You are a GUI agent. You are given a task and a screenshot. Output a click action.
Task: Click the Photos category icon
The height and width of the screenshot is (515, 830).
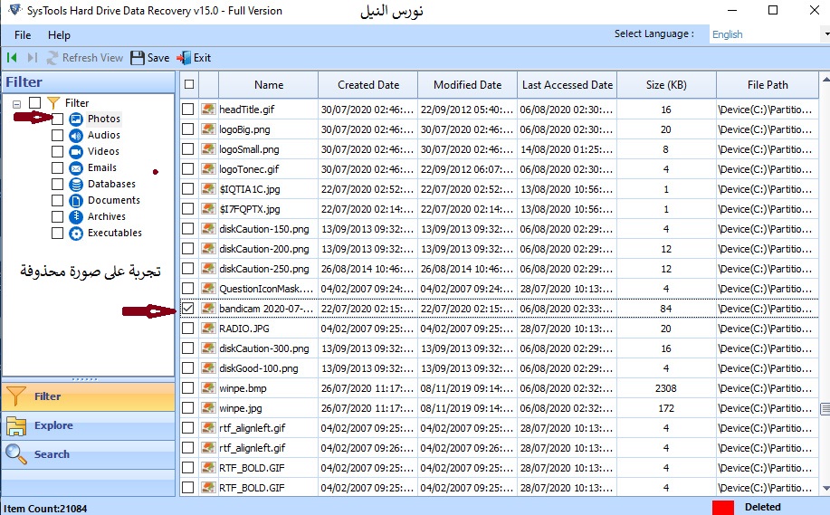pyautogui.click(x=77, y=119)
